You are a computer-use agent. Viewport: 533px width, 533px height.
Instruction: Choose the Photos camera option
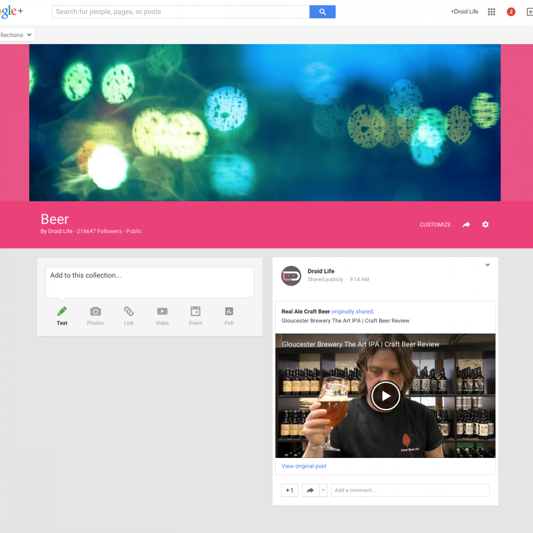click(x=95, y=316)
